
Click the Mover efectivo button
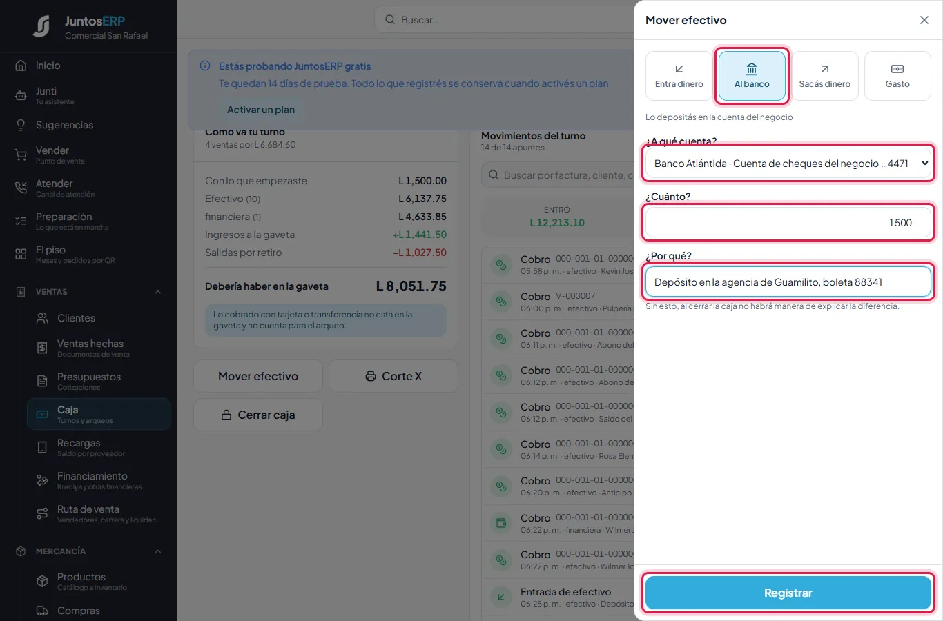coord(258,376)
